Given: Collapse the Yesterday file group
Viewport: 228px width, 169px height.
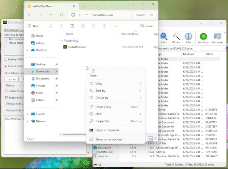Looking at the screenshot, I should click(x=62, y=41).
